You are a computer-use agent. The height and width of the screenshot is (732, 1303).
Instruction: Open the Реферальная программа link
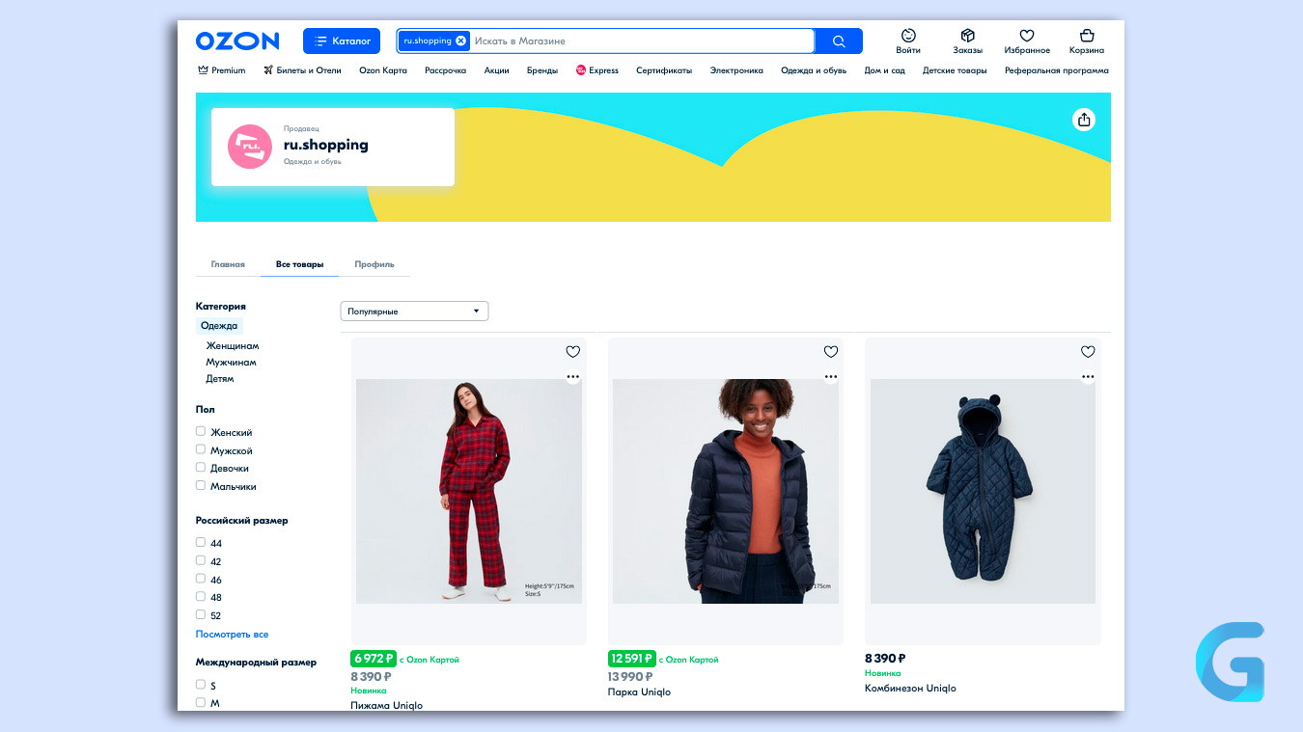1057,70
